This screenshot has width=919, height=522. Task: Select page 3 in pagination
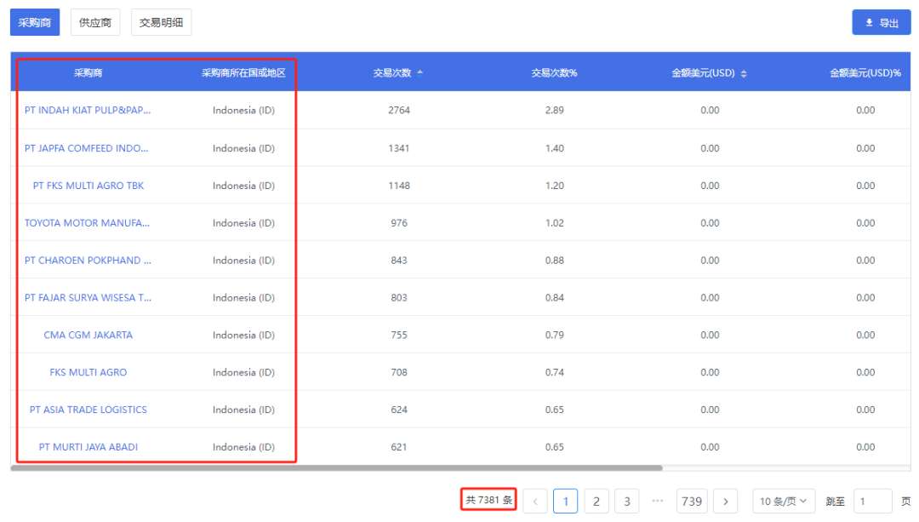(x=626, y=502)
